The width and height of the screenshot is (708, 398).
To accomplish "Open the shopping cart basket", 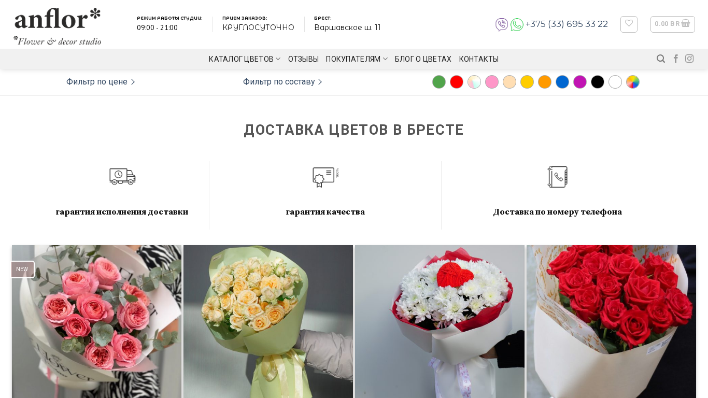I will (x=673, y=24).
